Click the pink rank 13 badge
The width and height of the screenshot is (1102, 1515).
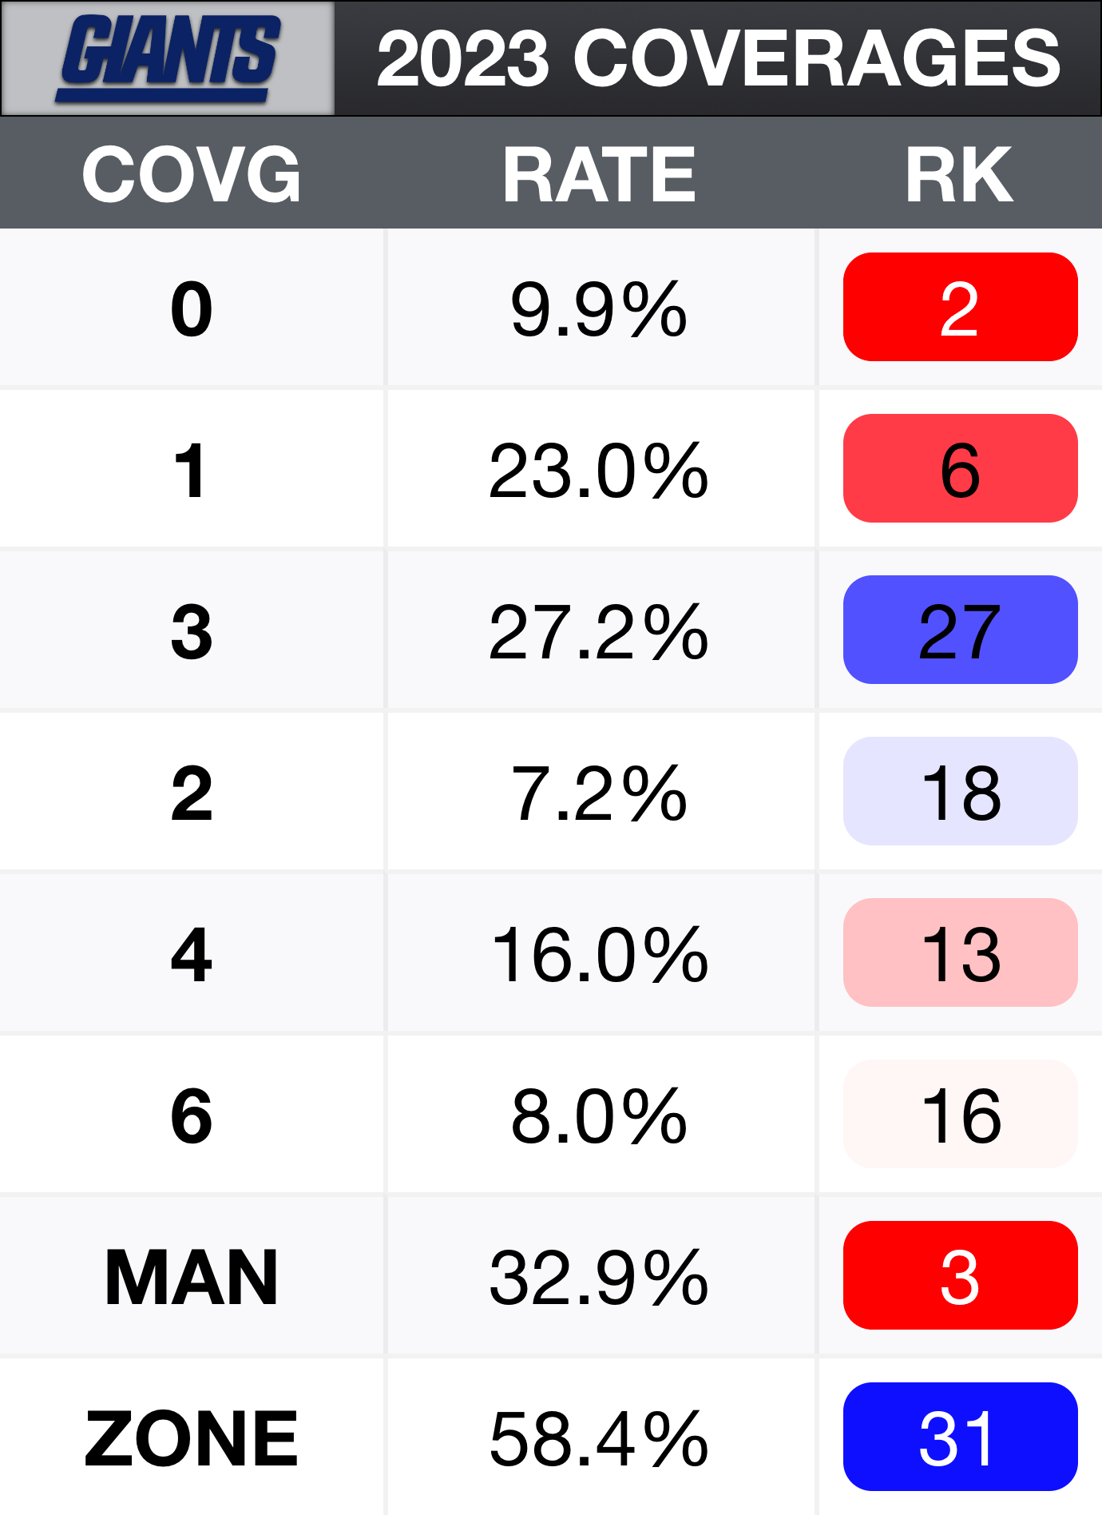coord(960,953)
